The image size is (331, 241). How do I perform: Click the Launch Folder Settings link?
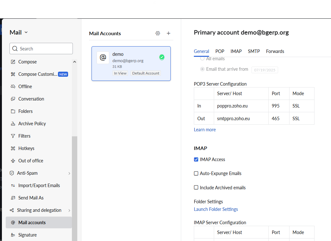click(x=216, y=209)
